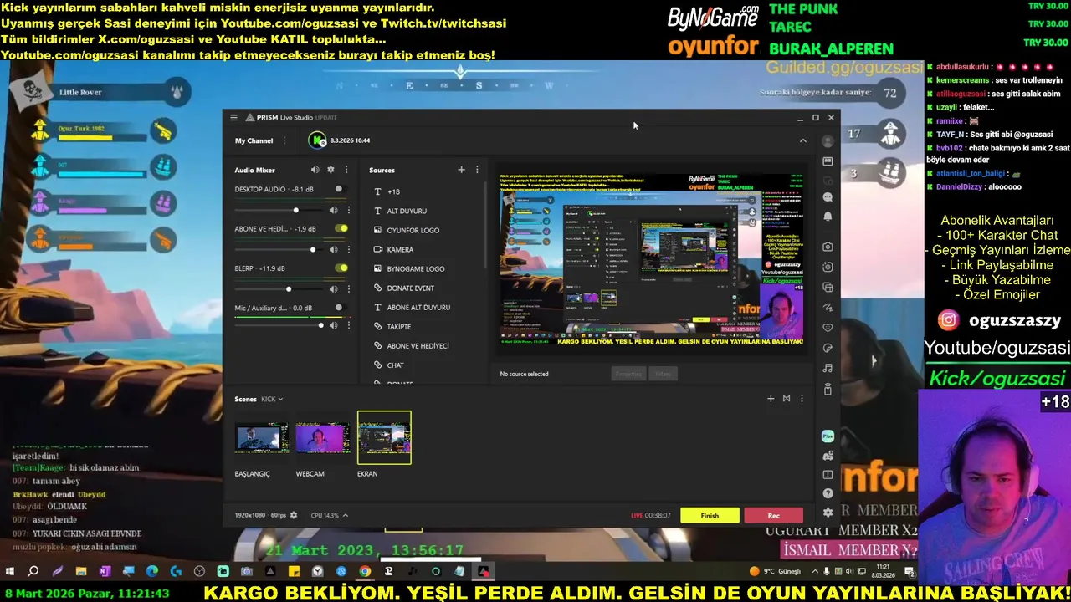Open the Sources panel three-dot menu
Viewport: 1071px width, 602px height.
click(477, 170)
